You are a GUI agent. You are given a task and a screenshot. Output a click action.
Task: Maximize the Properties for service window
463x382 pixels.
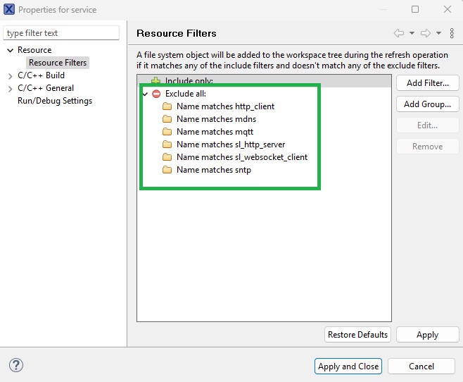click(415, 9)
